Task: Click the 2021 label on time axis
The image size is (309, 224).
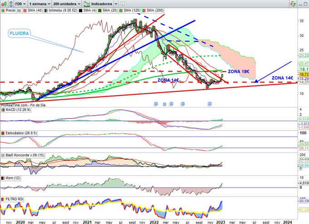Action: point(87,222)
